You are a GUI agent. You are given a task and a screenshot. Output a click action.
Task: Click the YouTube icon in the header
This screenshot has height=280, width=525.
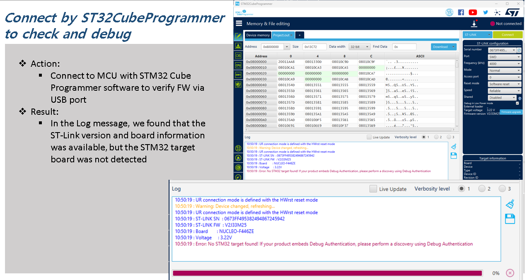[473, 12]
